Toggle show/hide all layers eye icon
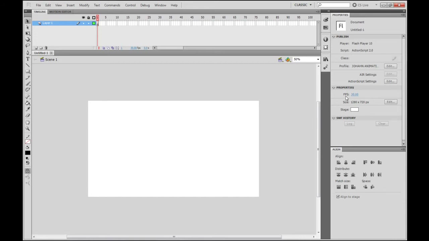The height and width of the screenshot is (241, 429). coord(83,17)
